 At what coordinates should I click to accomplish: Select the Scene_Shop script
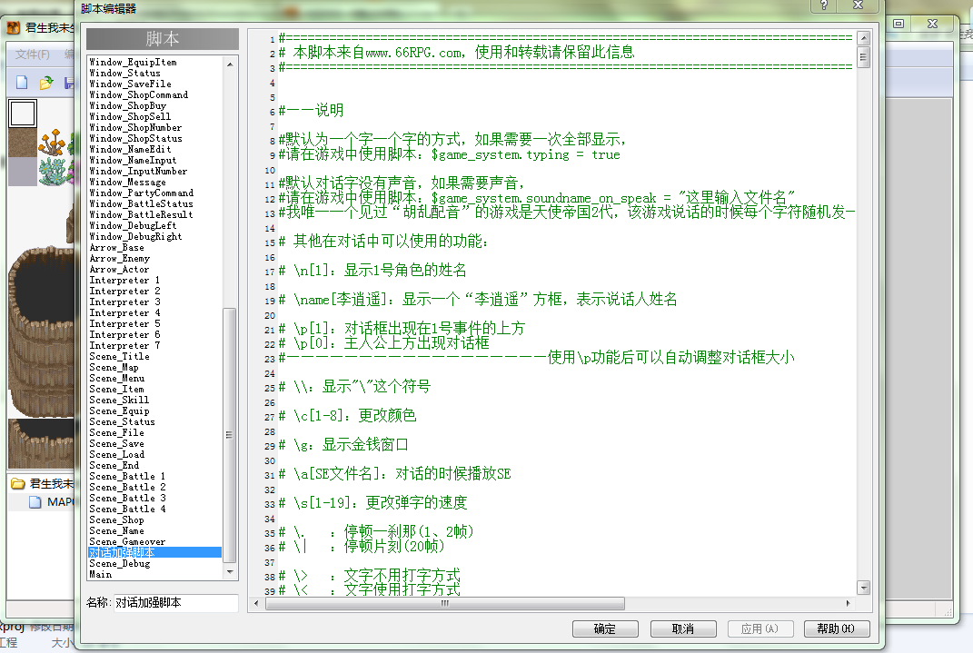(116, 519)
